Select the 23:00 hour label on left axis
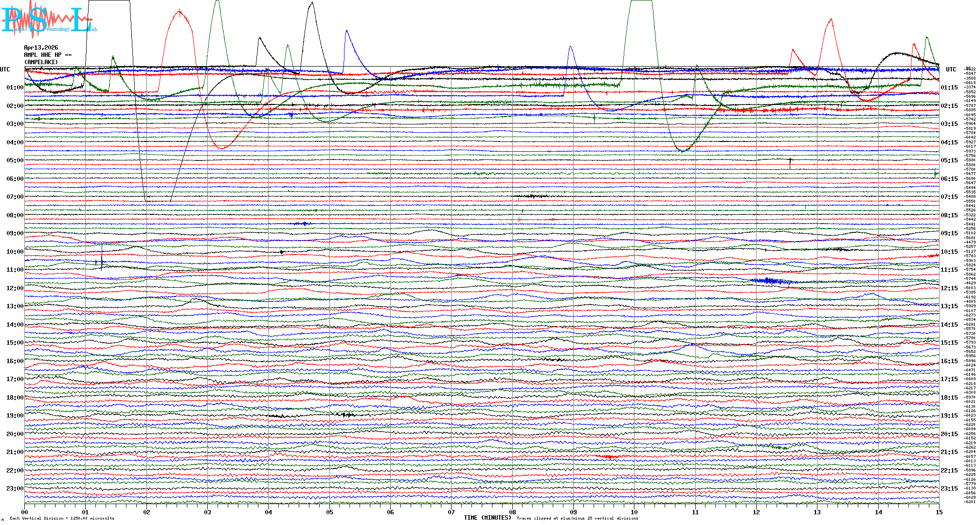978x525 pixels. (x=15, y=489)
